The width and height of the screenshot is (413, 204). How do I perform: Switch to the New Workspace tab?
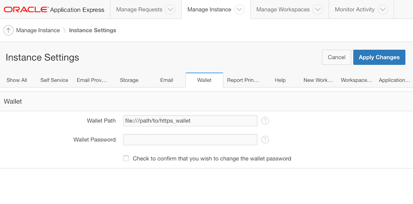[x=318, y=80]
